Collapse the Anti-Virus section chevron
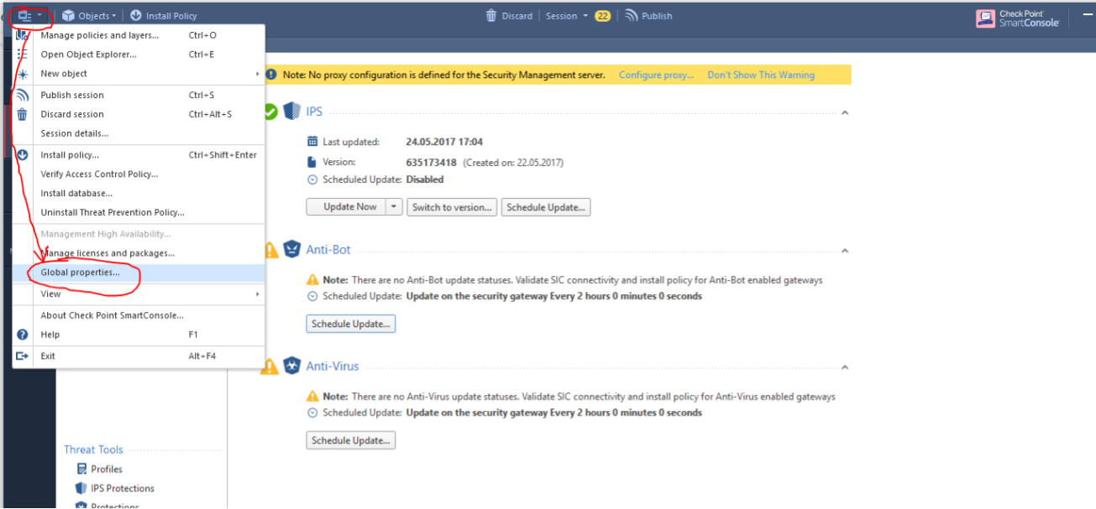1096x509 pixels. pyautogui.click(x=845, y=367)
